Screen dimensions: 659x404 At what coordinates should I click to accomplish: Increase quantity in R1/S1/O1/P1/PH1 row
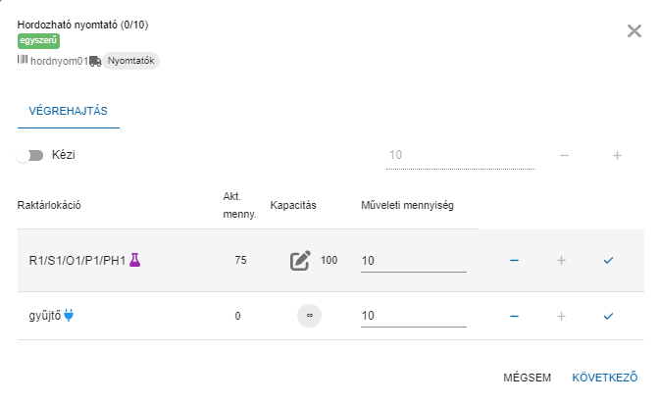point(561,261)
